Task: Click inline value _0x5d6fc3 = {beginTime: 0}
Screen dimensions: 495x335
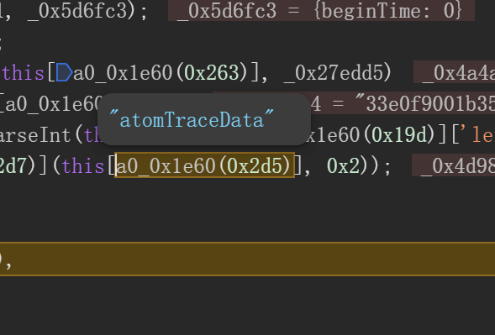Action: (x=321, y=10)
